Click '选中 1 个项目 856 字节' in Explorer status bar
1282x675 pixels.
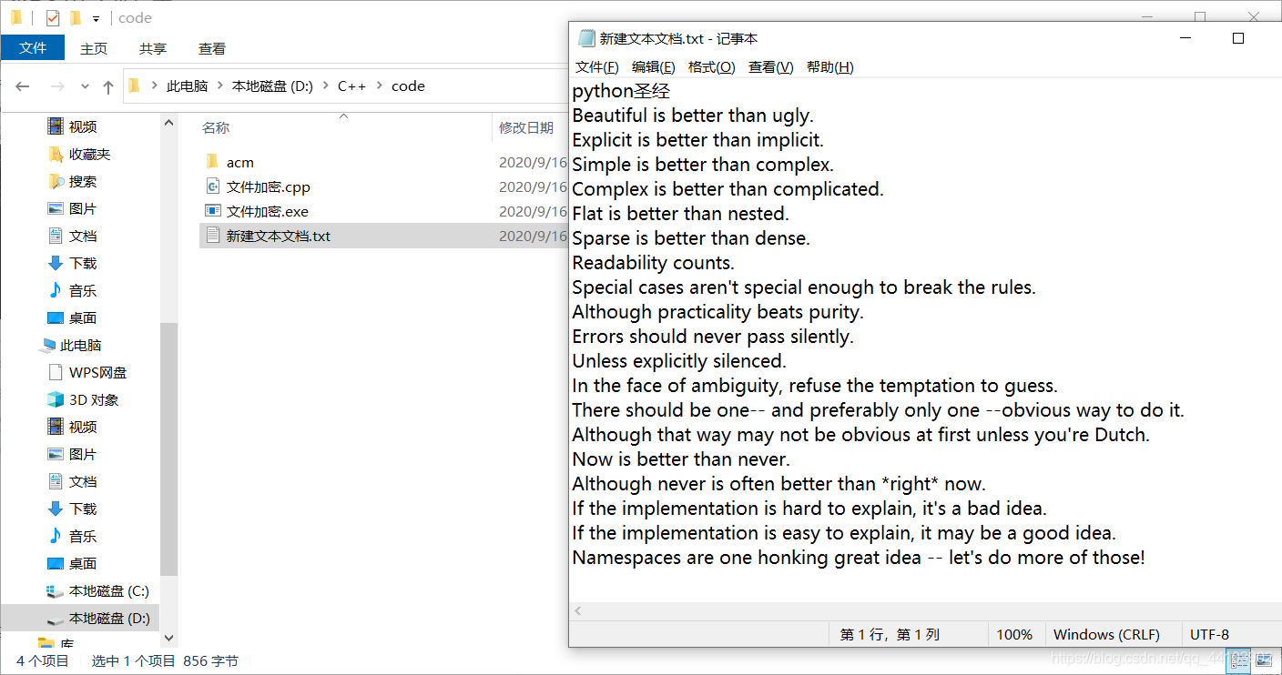tap(166, 661)
